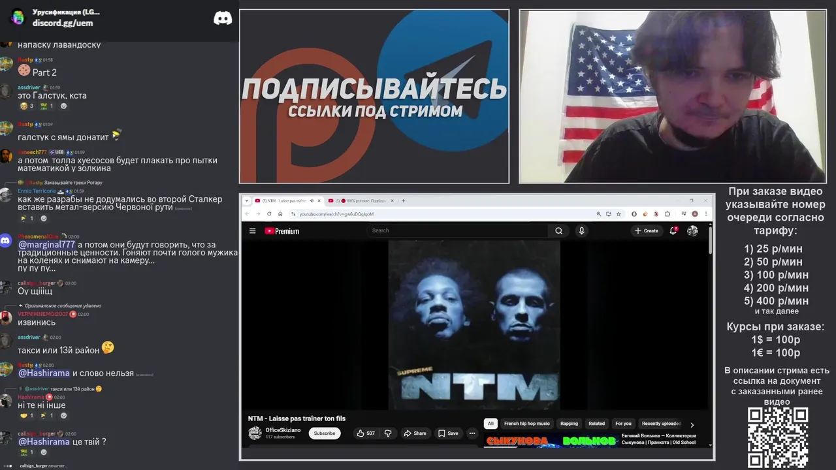The height and width of the screenshot is (470, 836).
Task: Open YouTube notifications bell
Action: click(x=673, y=230)
